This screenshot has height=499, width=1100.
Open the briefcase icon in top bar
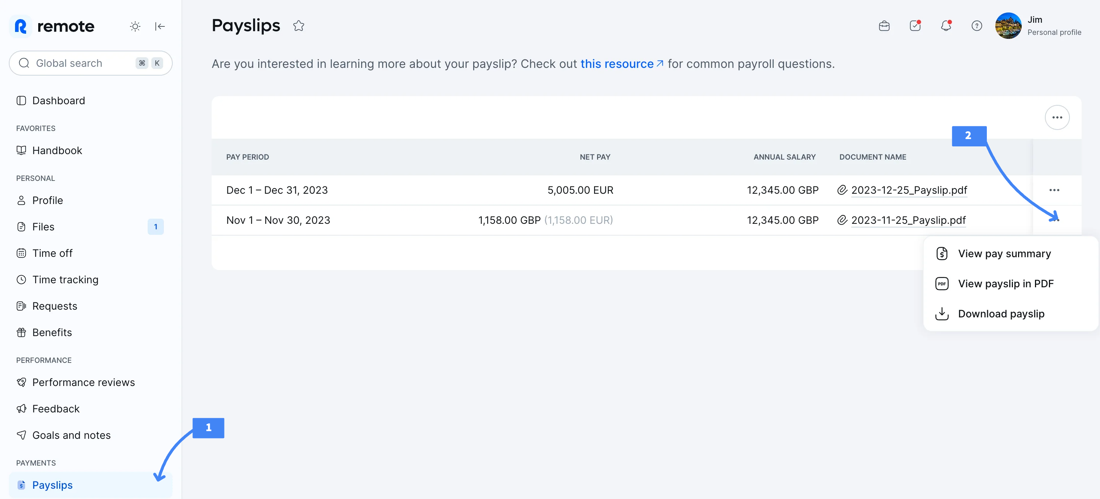click(884, 26)
